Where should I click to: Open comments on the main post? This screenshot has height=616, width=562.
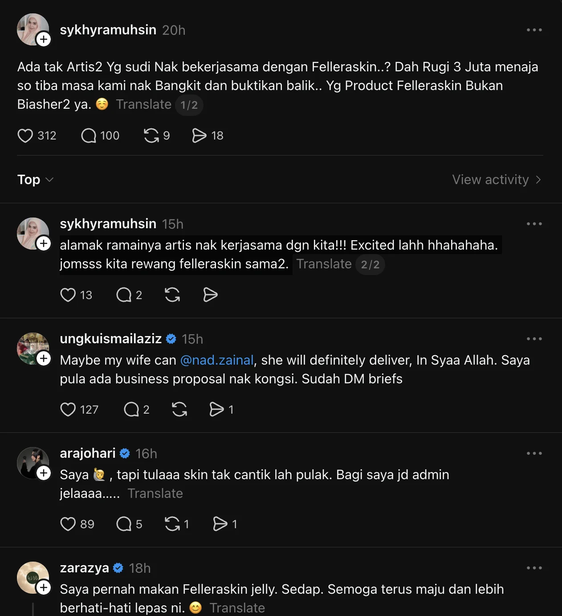tap(89, 136)
